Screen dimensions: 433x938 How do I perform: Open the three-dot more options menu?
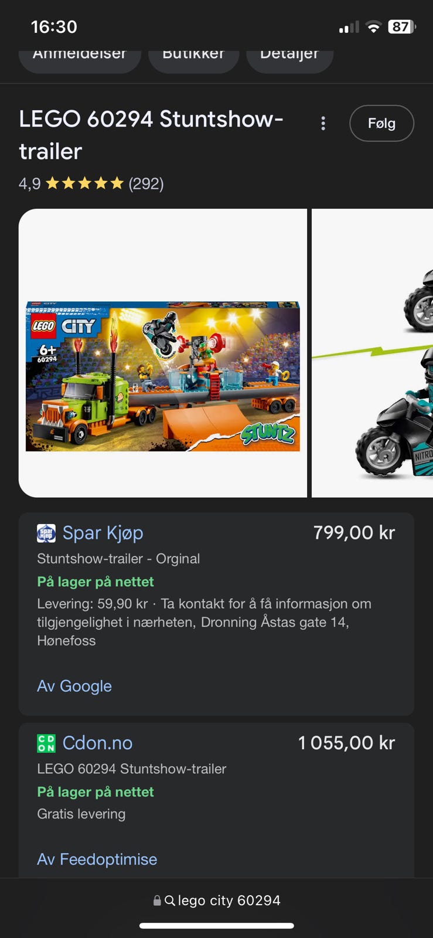tap(323, 123)
